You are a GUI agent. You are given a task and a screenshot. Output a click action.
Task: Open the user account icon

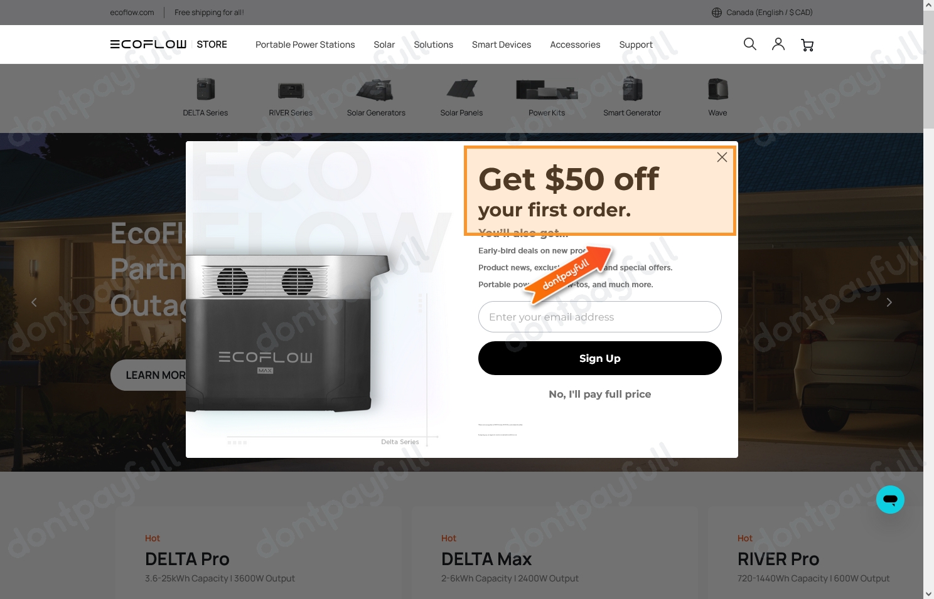[x=778, y=44]
